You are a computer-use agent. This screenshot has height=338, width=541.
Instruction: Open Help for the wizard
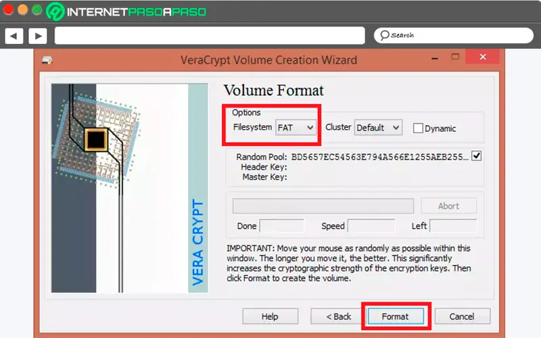(270, 316)
